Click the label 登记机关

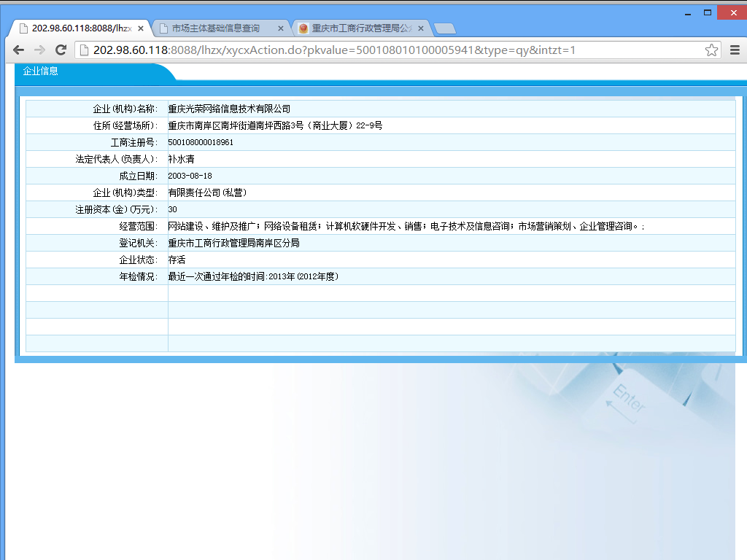coord(138,243)
